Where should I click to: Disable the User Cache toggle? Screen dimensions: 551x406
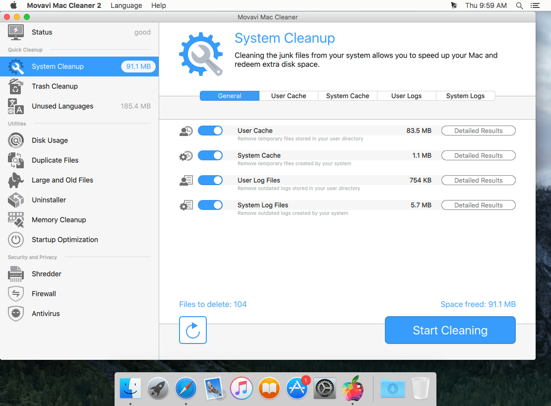pos(210,131)
